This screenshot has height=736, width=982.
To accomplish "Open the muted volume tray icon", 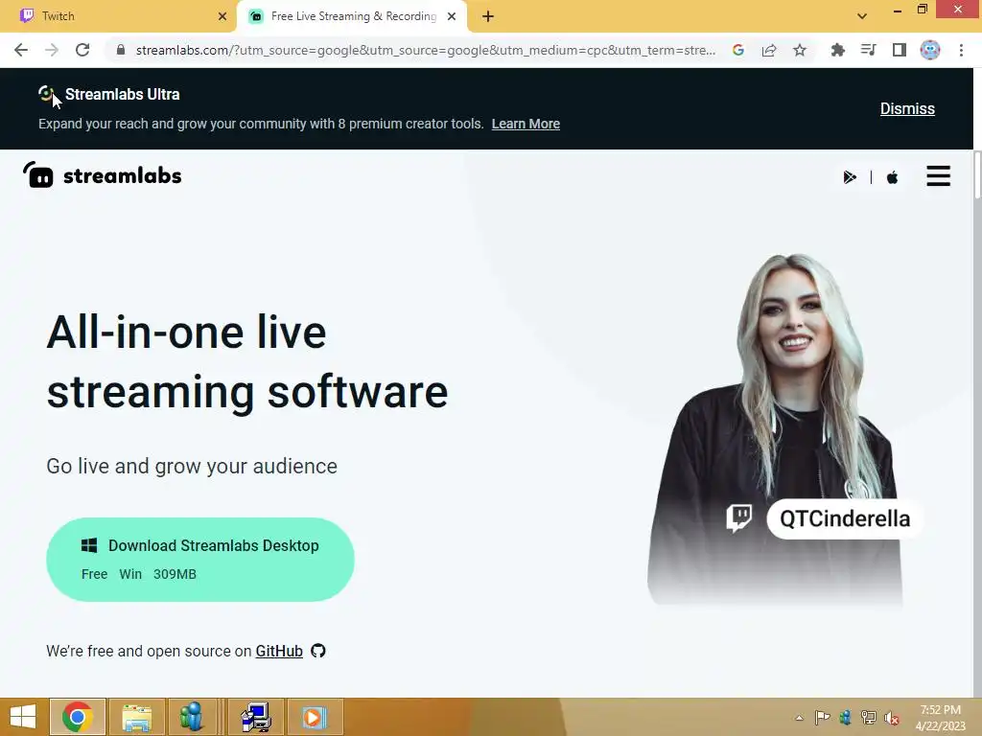I will 891,717.
